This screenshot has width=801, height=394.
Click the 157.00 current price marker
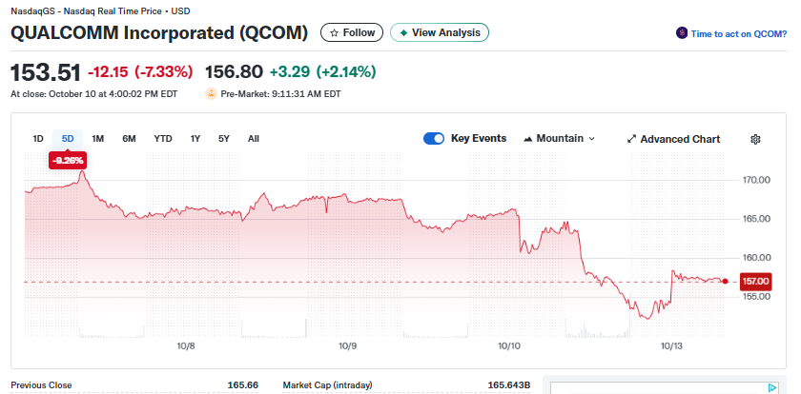coord(755,281)
